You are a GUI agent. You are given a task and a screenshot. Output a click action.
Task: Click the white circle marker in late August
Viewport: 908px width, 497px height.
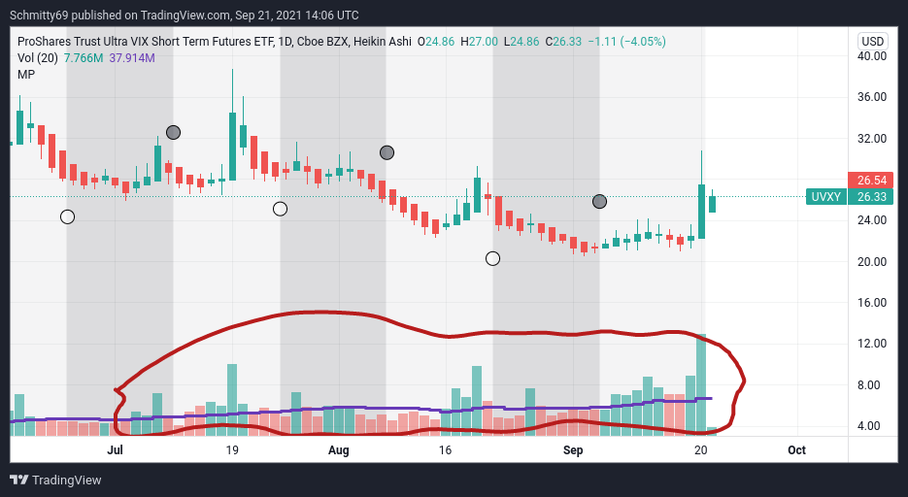pyautogui.click(x=492, y=258)
